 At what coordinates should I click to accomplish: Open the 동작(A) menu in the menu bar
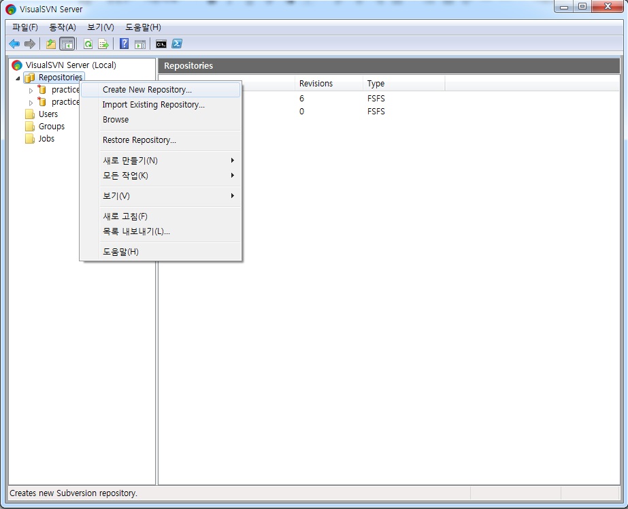coord(62,27)
